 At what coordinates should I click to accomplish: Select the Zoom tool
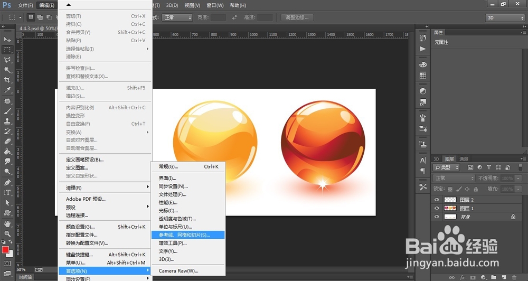[7, 233]
